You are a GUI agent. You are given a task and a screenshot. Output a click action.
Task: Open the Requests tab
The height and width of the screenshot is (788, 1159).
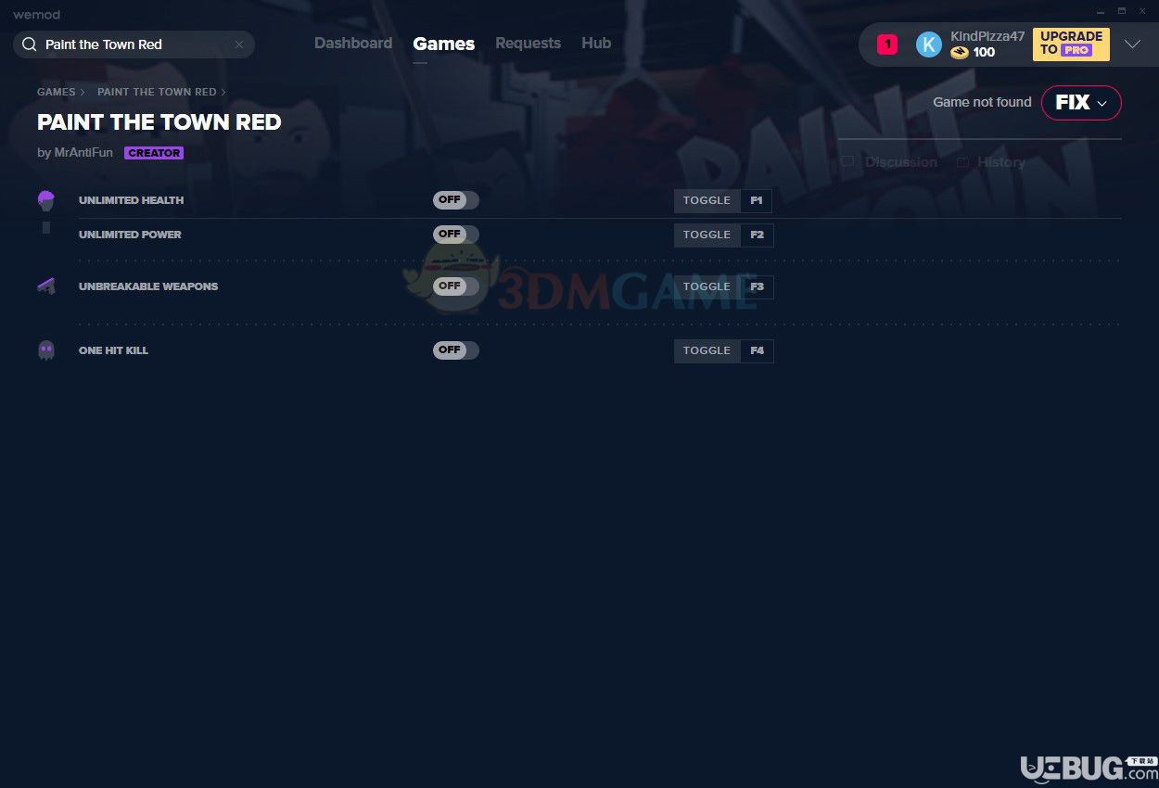tap(528, 44)
